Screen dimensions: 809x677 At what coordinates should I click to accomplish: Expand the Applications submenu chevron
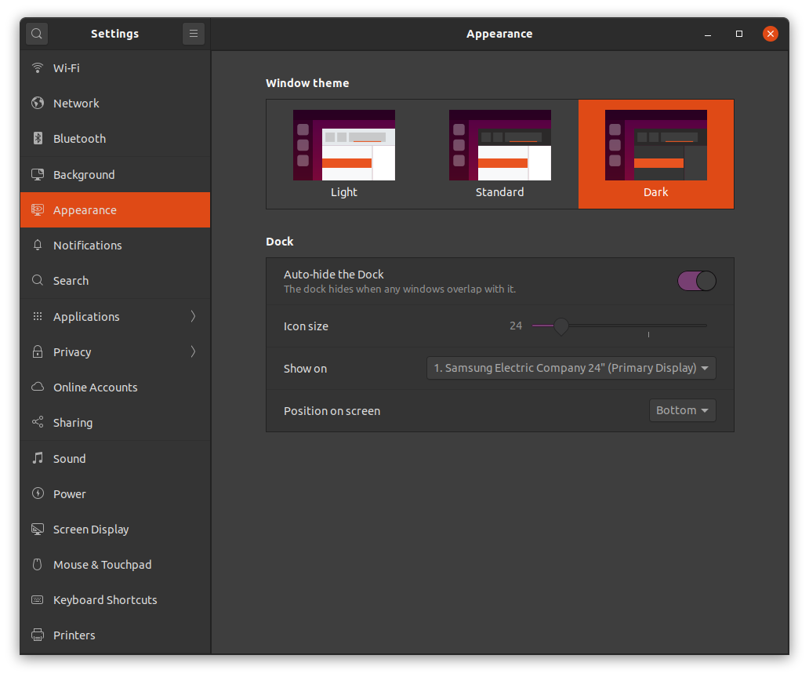tap(193, 316)
